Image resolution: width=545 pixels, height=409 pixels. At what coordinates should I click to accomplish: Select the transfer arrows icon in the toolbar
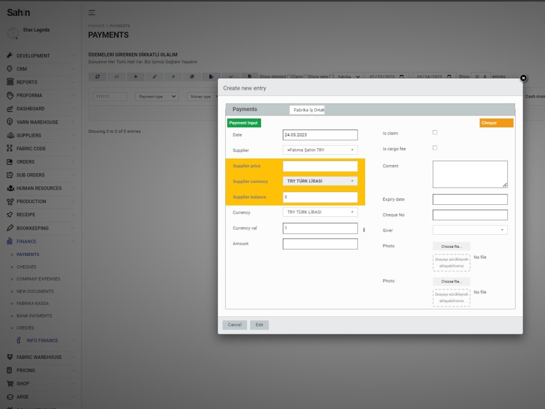116,77
